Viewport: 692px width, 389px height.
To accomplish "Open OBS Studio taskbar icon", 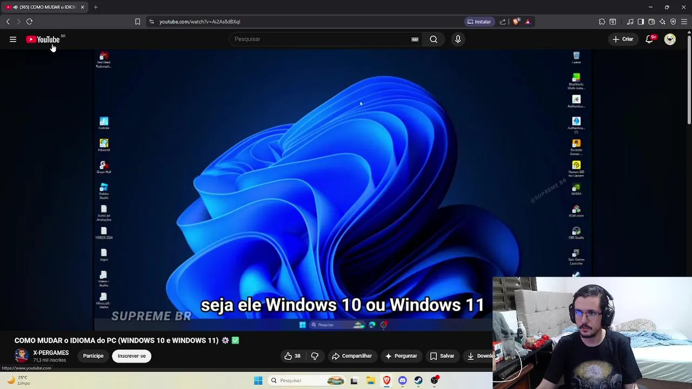I will coord(434,380).
